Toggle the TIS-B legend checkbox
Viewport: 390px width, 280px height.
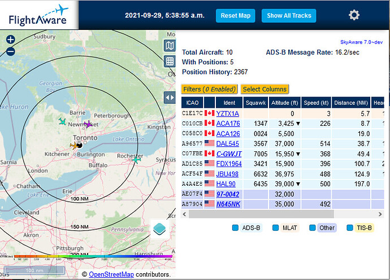click(350, 228)
